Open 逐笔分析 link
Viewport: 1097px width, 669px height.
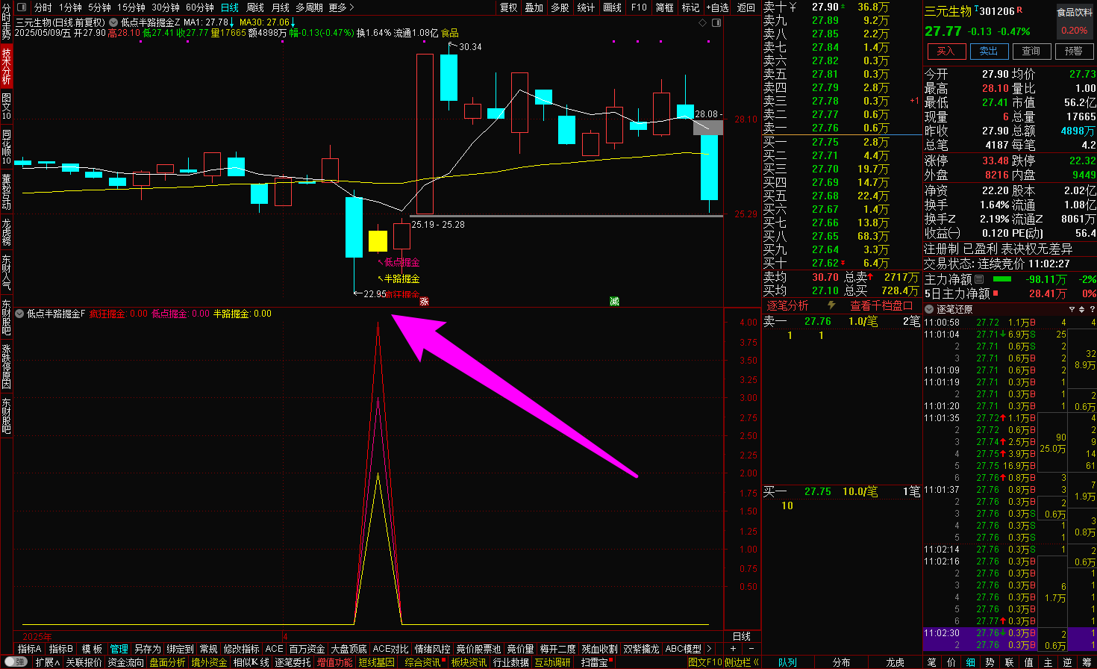point(787,305)
